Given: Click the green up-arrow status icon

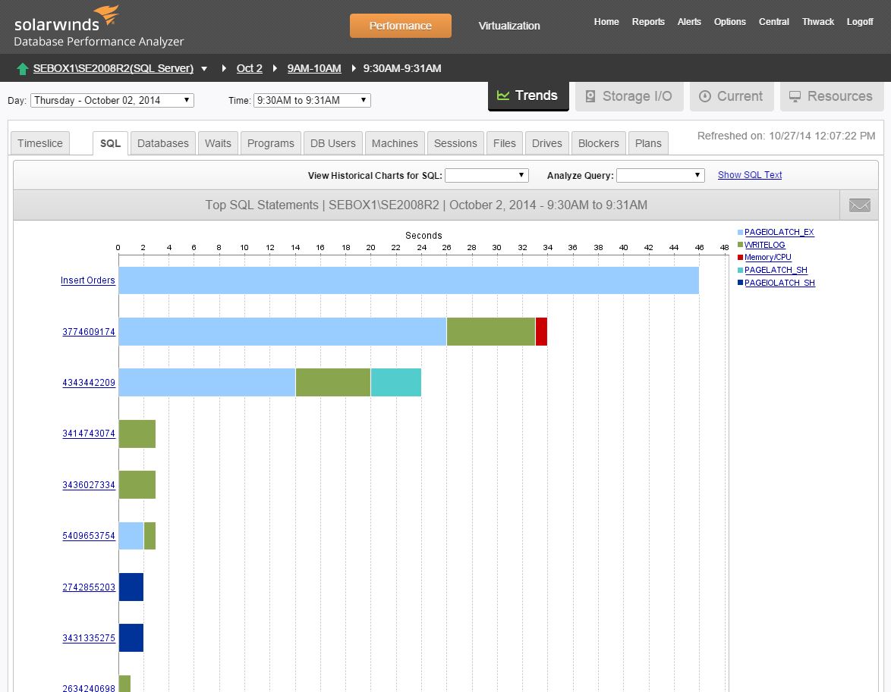Looking at the screenshot, I should pyautogui.click(x=23, y=69).
